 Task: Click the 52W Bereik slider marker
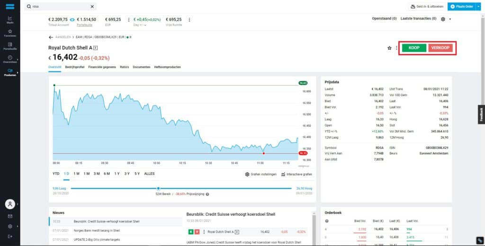point(158,188)
